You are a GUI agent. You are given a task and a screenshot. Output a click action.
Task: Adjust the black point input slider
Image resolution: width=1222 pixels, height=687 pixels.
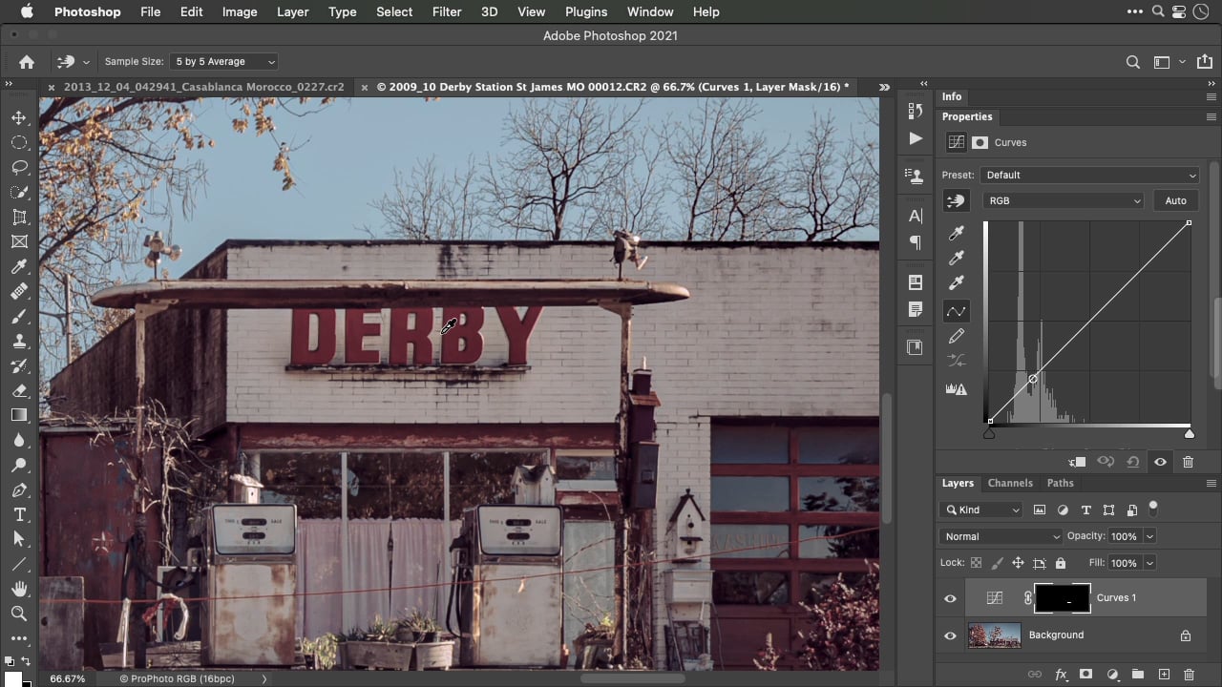(989, 433)
